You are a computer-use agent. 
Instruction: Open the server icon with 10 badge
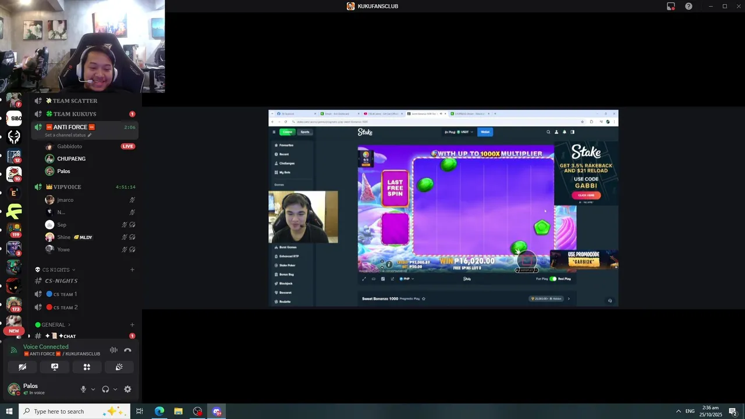[x=14, y=174]
